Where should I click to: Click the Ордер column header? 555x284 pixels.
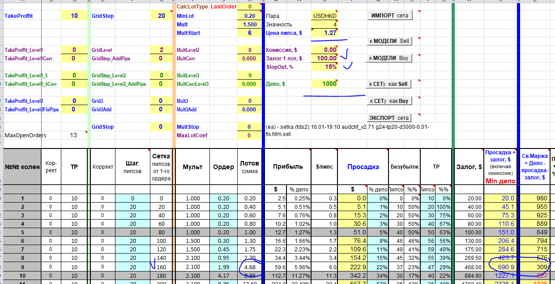pyautogui.click(x=223, y=167)
